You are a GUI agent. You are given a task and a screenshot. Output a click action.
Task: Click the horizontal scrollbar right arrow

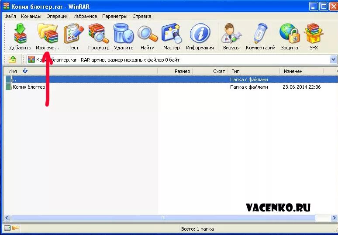(x=334, y=218)
